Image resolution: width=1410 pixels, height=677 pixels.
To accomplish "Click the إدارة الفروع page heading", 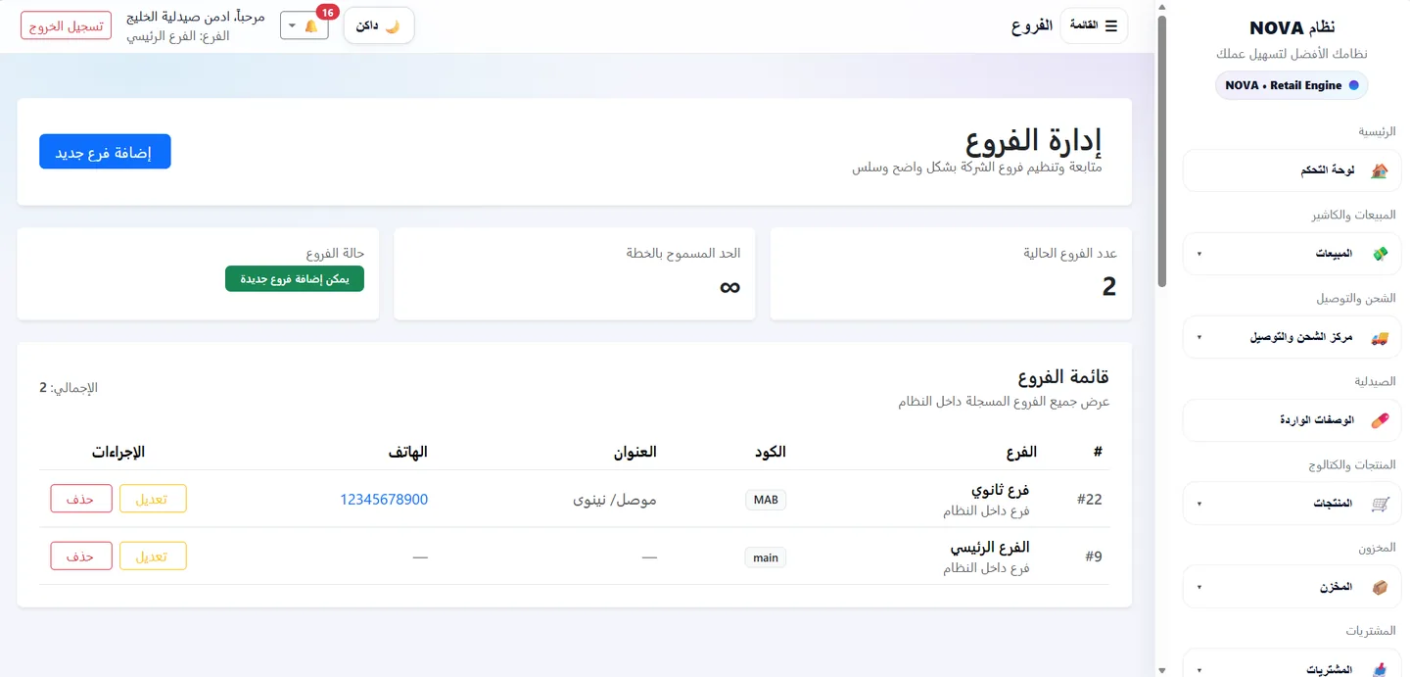I will pyautogui.click(x=1033, y=142).
